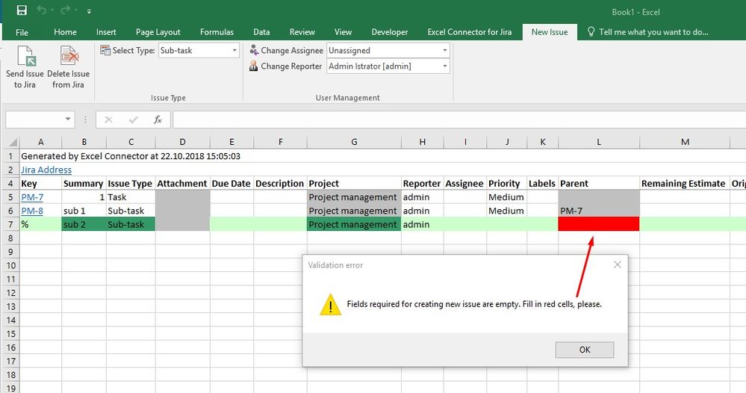Click the formula bar input field
The image size is (746, 393).
coord(459,120)
